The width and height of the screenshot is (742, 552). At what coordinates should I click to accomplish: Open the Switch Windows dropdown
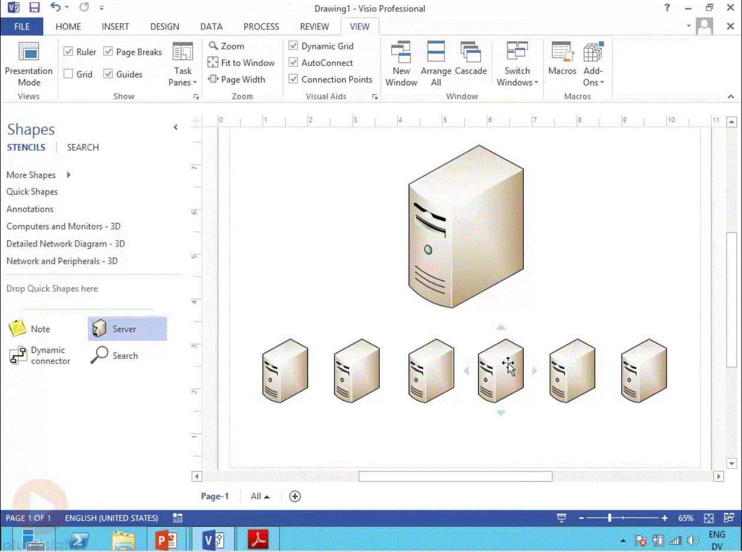pos(517,64)
